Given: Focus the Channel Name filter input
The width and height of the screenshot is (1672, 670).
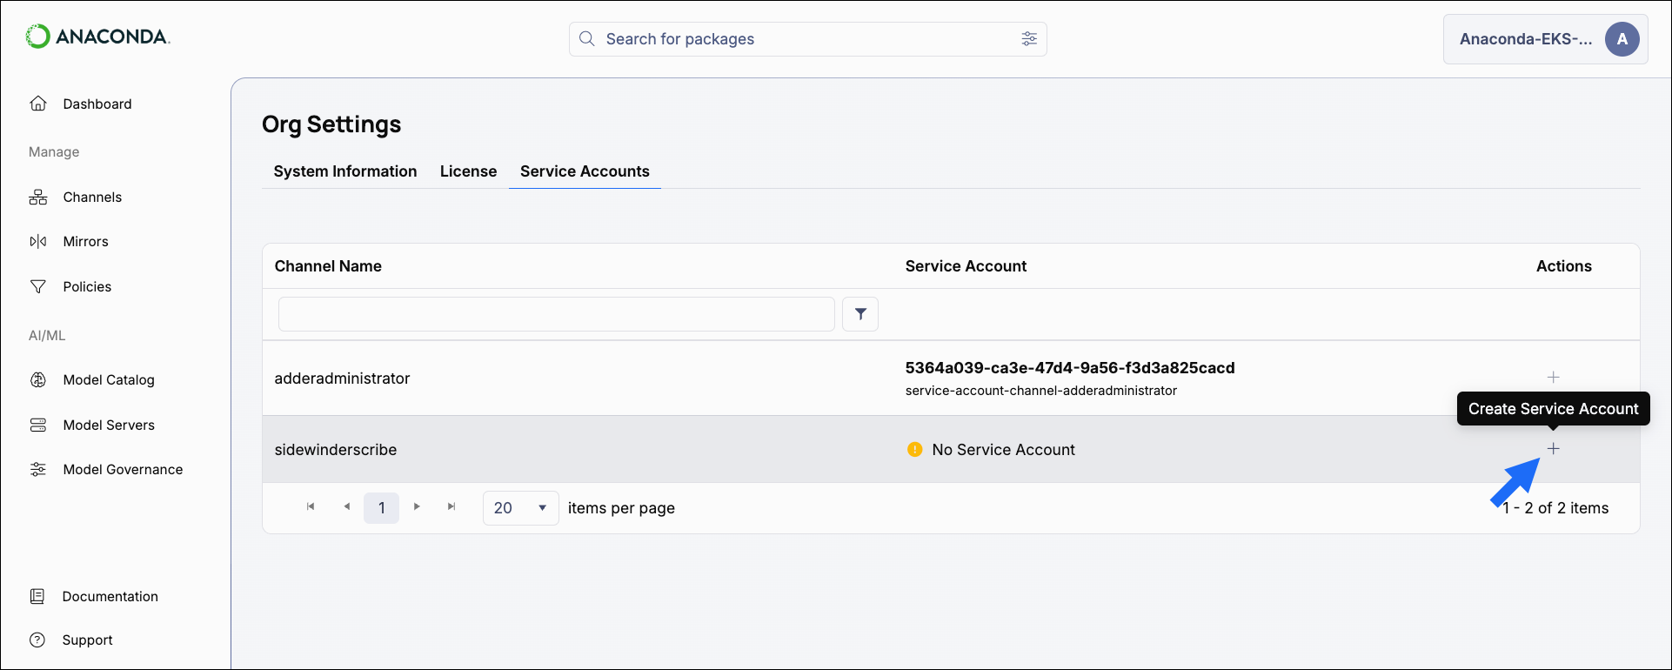Looking at the screenshot, I should (557, 314).
